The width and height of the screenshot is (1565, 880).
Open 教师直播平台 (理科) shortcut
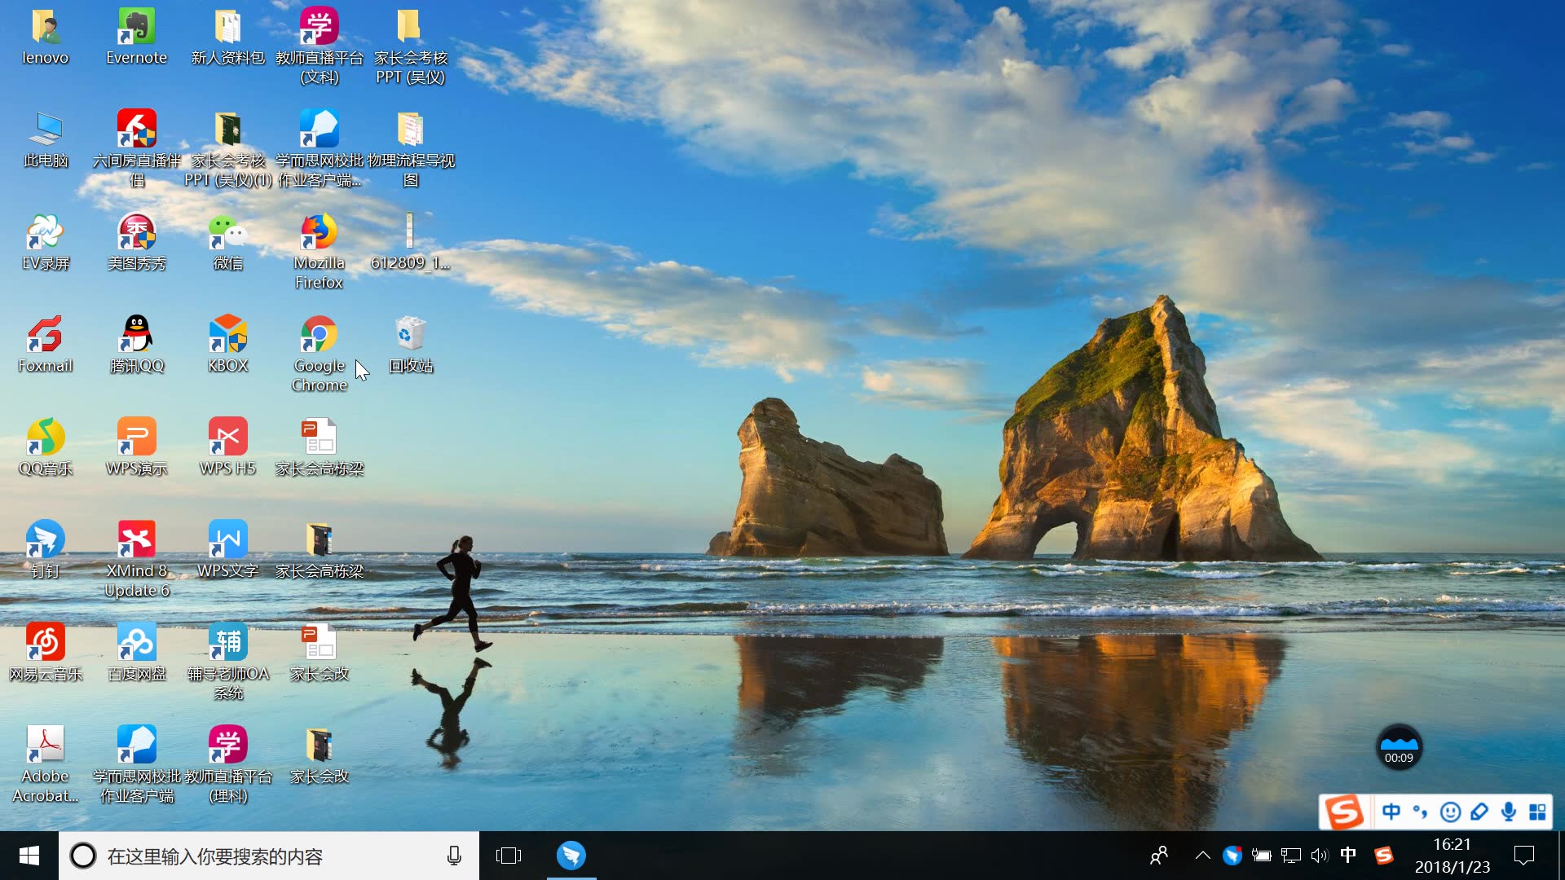228,765
